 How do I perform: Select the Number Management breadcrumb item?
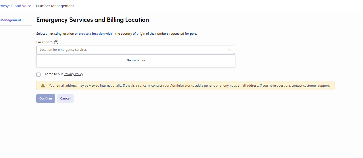click(x=55, y=6)
